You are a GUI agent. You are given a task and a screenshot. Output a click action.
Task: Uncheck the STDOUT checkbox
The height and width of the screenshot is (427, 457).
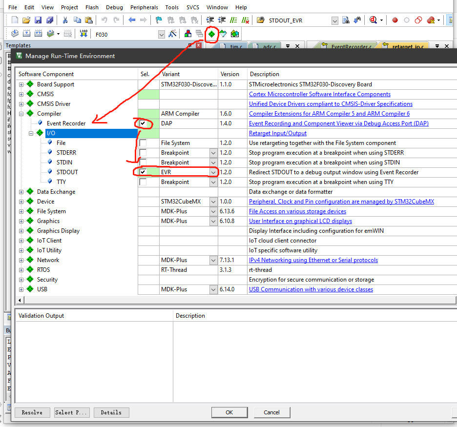coord(143,172)
